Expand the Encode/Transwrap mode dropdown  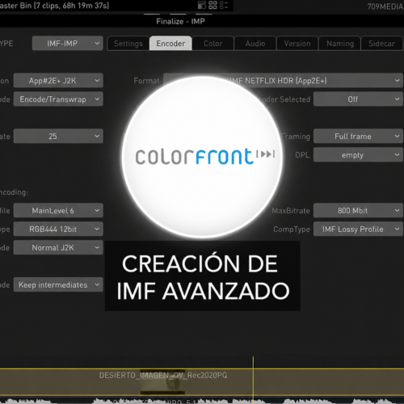[58, 99]
